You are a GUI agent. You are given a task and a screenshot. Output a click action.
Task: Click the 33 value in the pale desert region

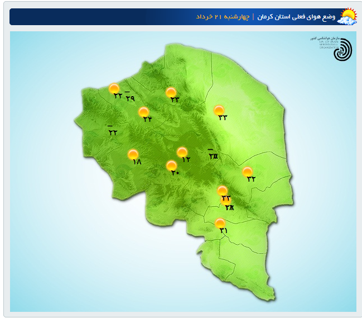tap(223, 117)
